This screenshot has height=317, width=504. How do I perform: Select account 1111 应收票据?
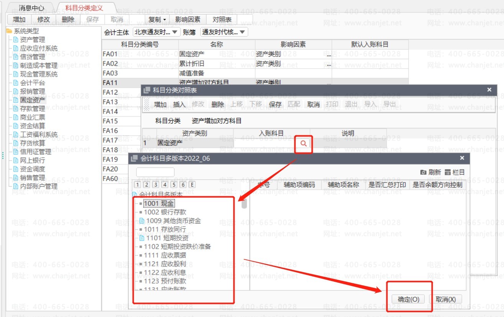tap(165, 255)
